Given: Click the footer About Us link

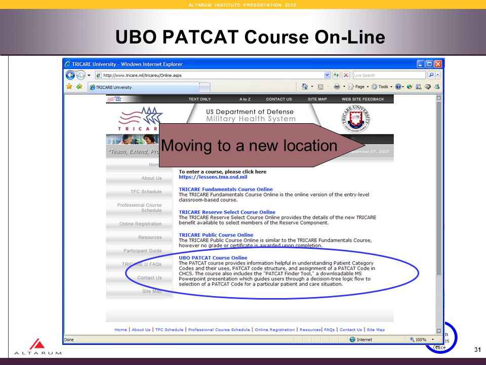Looking at the screenshot, I should (x=141, y=330).
